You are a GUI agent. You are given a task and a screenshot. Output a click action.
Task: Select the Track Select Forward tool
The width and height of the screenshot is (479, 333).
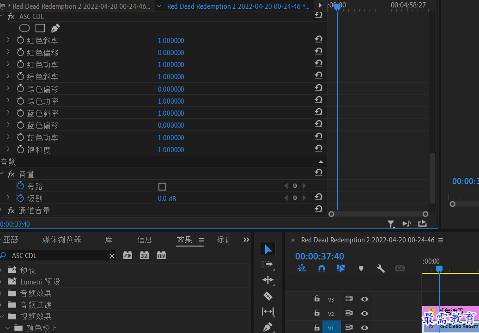[x=267, y=264]
